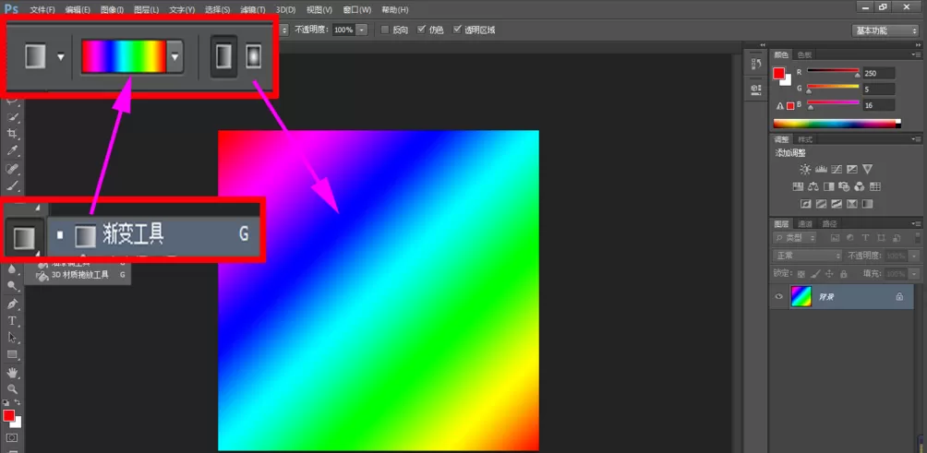Screen dimensions: 927x453
Task: Select the Crop tool in toolbar
Action: coord(12,134)
